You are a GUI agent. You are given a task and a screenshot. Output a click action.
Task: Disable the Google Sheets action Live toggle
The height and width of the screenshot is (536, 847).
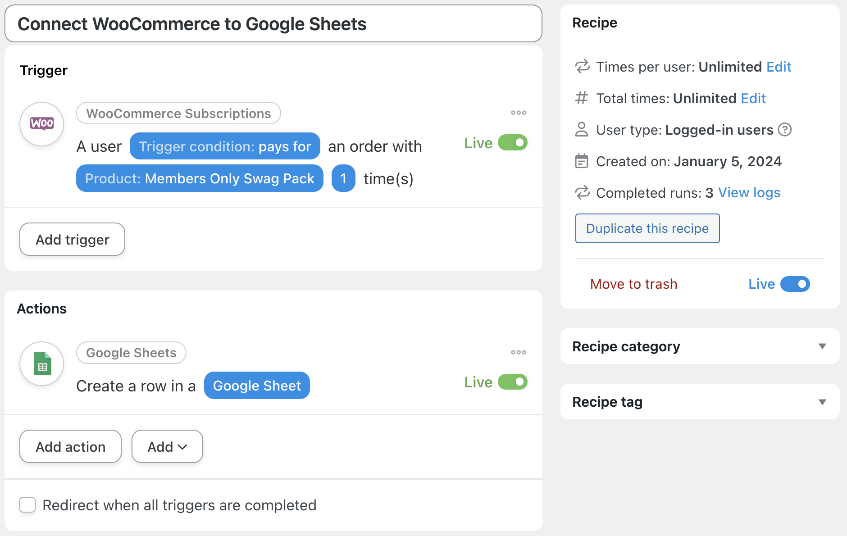[x=513, y=382]
